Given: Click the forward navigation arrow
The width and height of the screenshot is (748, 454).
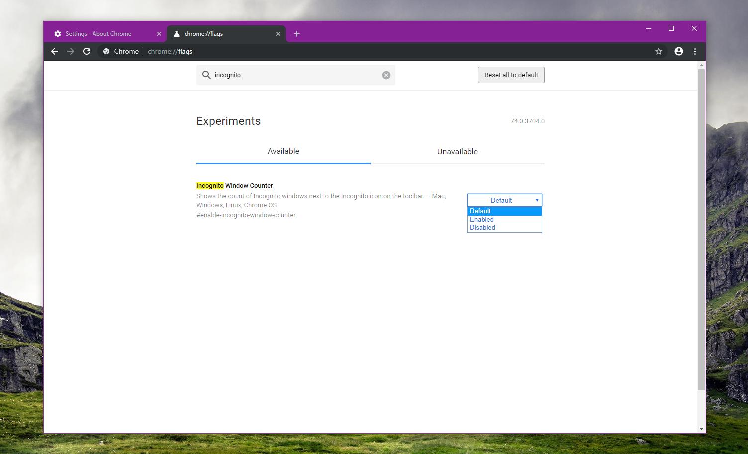Looking at the screenshot, I should coord(71,51).
